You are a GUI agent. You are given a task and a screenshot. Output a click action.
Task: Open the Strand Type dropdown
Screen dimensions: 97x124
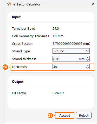click(x=71, y=51)
